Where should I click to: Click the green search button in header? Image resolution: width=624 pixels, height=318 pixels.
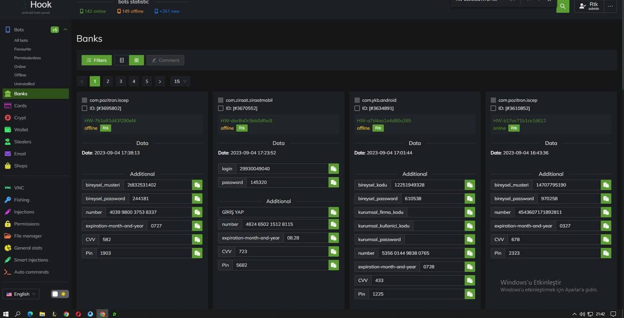coord(563,6)
